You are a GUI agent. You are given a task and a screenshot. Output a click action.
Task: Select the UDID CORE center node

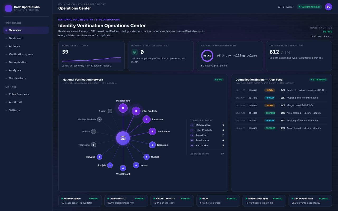coord(123,138)
